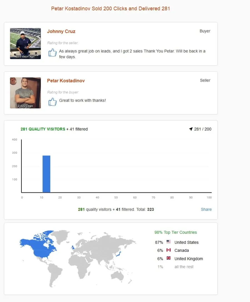This screenshot has height=302, width=250.
Task: Click the Johnny Cruz name link
Action: pyautogui.click(x=61, y=31)
